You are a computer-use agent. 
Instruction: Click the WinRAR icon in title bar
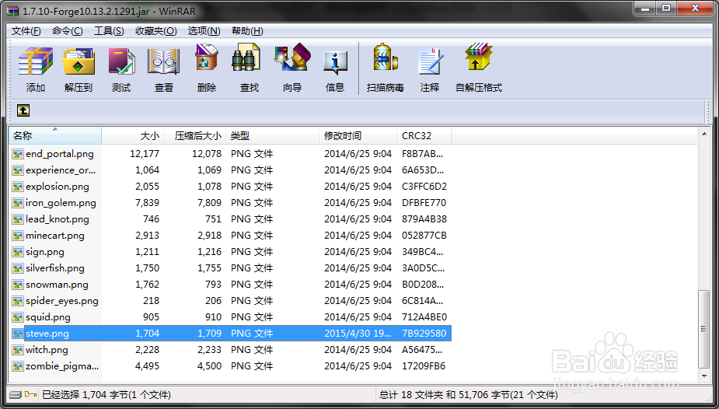(x=12, y=11)
